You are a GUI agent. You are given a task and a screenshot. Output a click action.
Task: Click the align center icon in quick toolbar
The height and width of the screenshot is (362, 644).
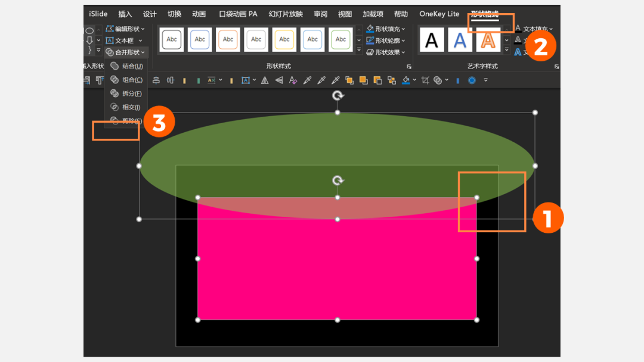click(x=156, y=80)
